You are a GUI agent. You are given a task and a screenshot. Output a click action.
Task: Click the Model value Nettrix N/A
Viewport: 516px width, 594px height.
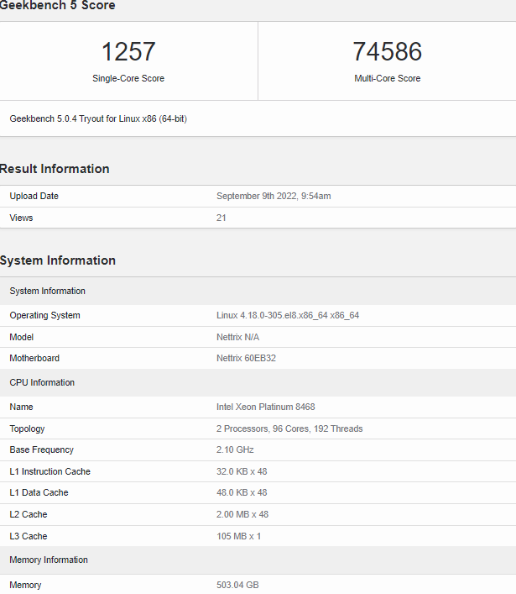[x=237, y=337]
